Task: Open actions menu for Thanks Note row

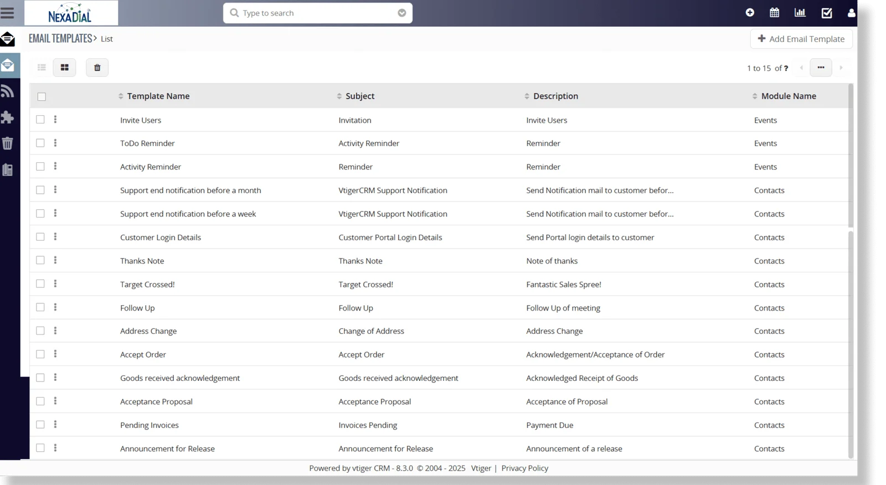Action: click(x=55, y=260)
